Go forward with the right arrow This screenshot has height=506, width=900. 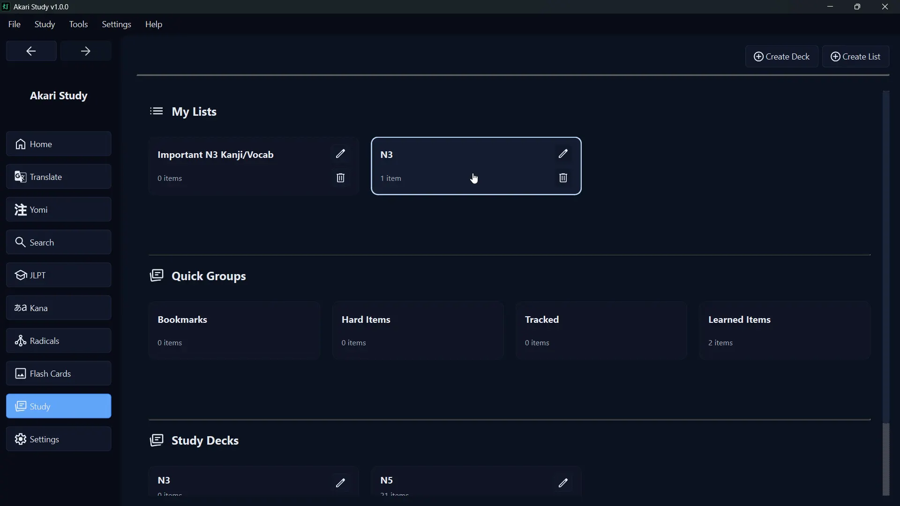point(86,51)
